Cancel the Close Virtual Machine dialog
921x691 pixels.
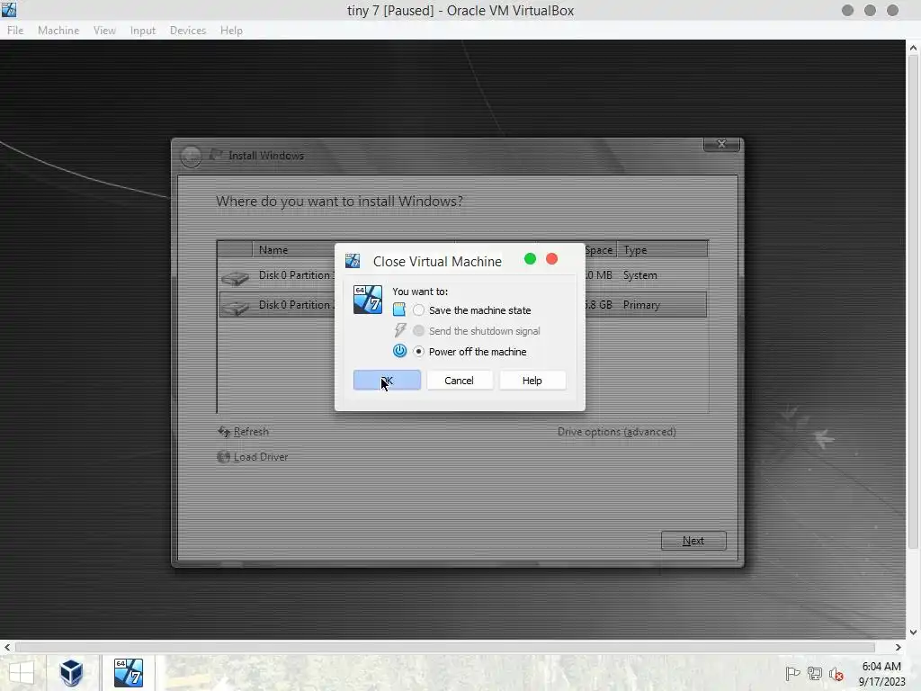(x=459, y=381)
